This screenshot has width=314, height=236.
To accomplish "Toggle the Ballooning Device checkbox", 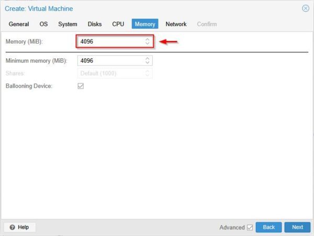I will 81,86.
